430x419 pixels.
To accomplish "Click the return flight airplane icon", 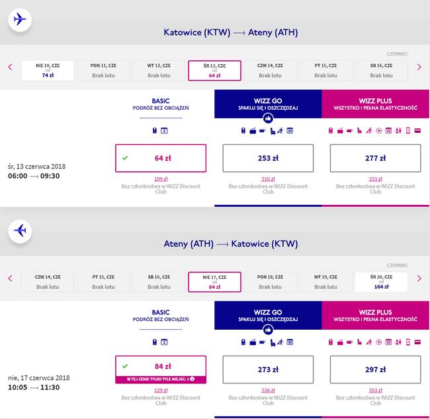I will pyautogui.click(x=20, y=231).
